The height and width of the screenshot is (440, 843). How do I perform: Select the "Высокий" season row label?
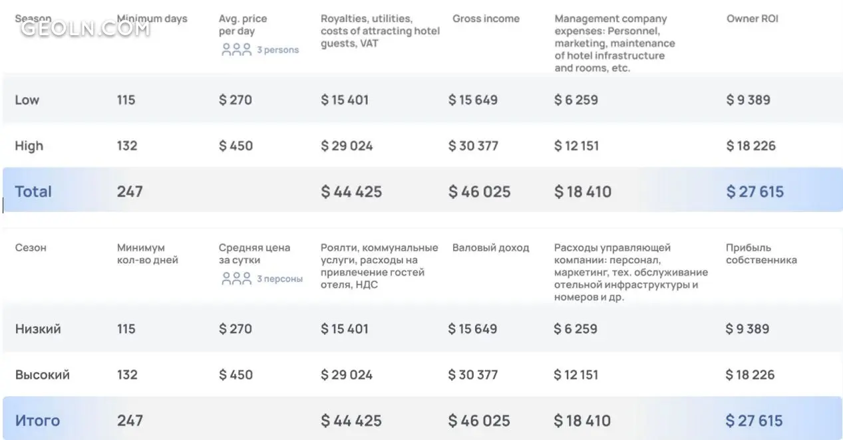pos(43,375)
